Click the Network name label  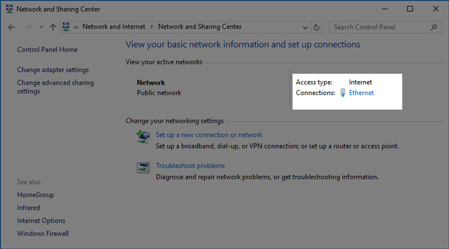[151, 82]
